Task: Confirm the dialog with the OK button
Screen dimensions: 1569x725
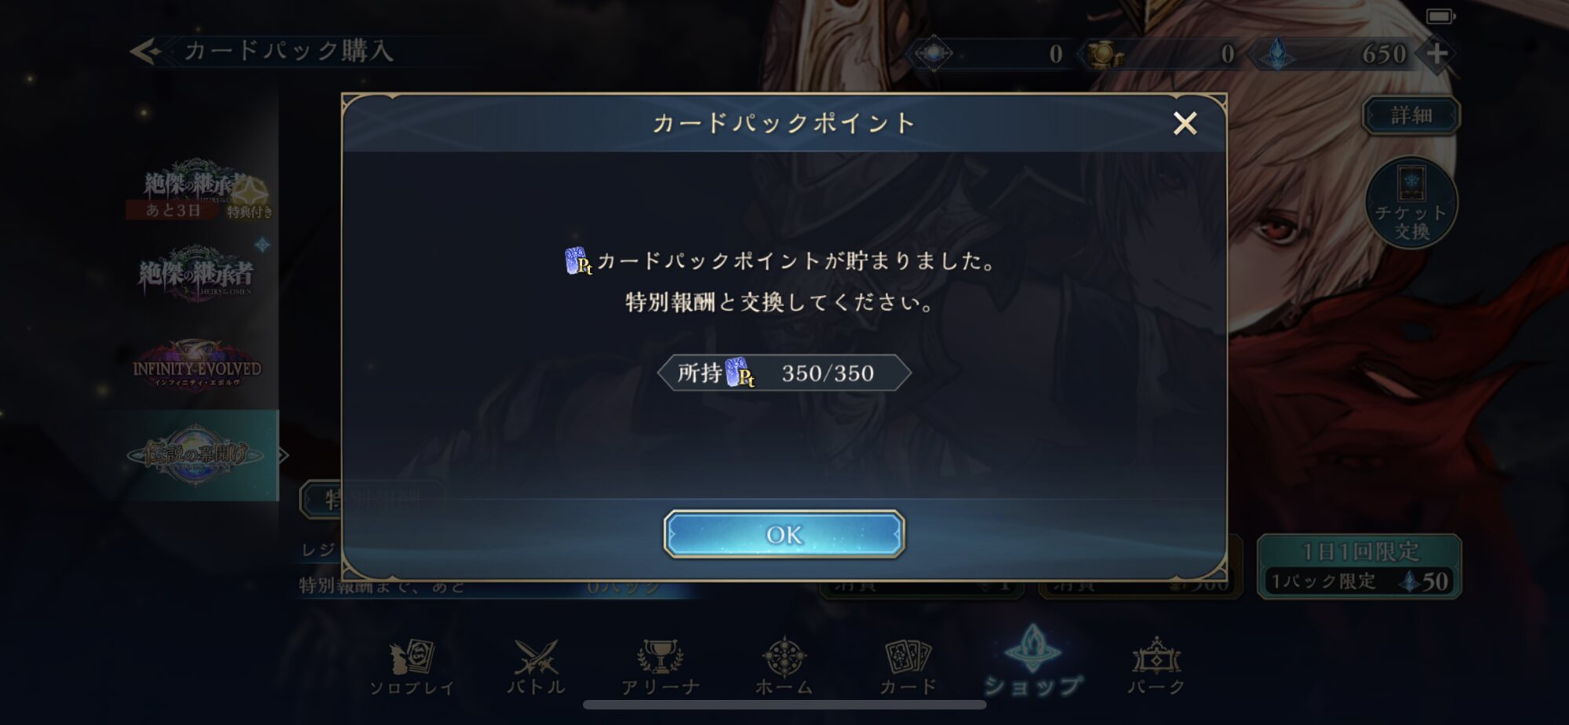Action: point(784,534)
